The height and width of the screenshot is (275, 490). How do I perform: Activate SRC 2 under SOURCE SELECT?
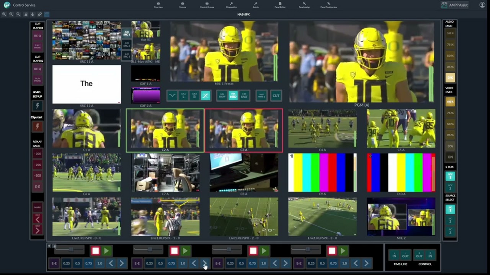tap(450, 220)
